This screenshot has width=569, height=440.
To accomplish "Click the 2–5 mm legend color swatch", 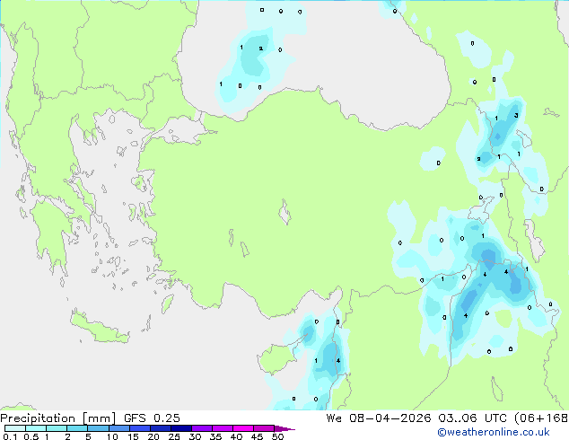I will (x=77, y=428).
